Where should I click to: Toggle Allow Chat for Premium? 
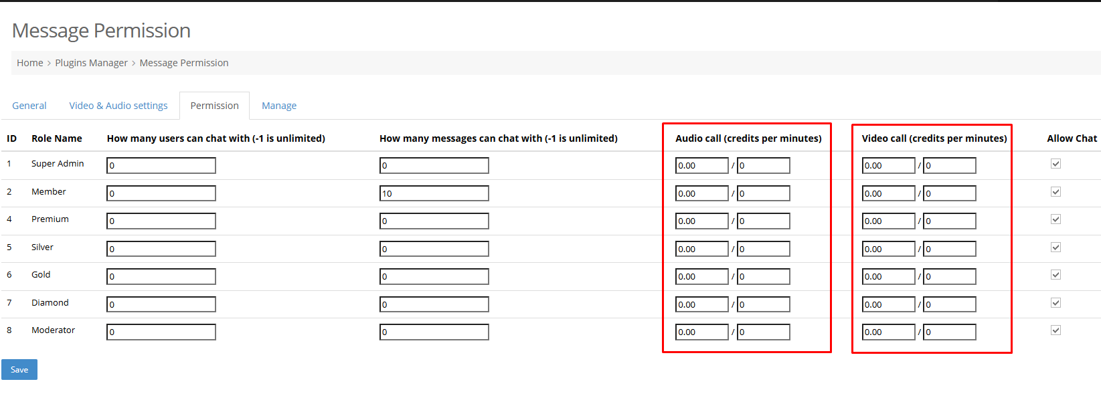point(1055,219)
